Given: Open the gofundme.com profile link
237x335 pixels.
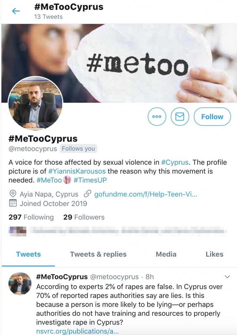Looking at the screenshot, I should coord(146,194).
